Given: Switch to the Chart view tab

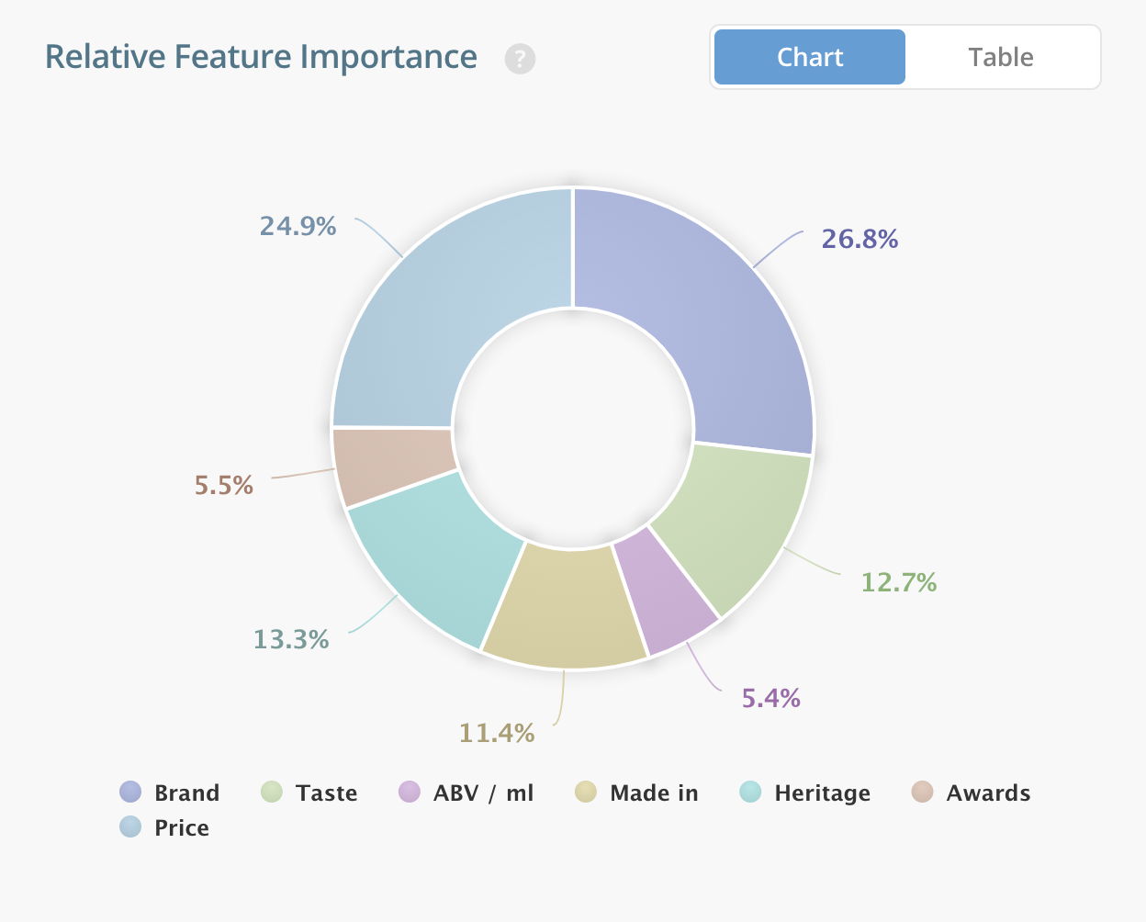Looking at the screenshot, I should coord(809,57).
